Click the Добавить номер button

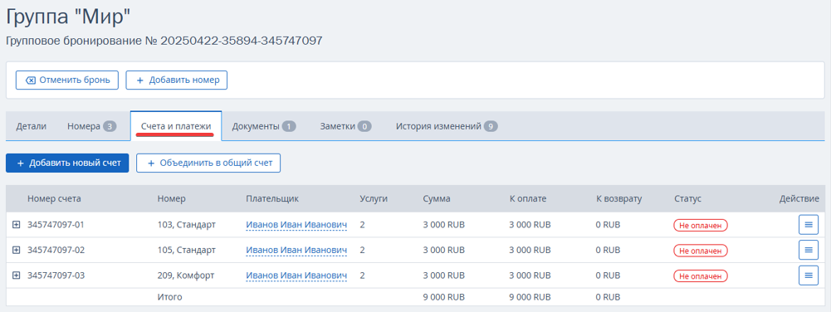[x=177, y=80]
